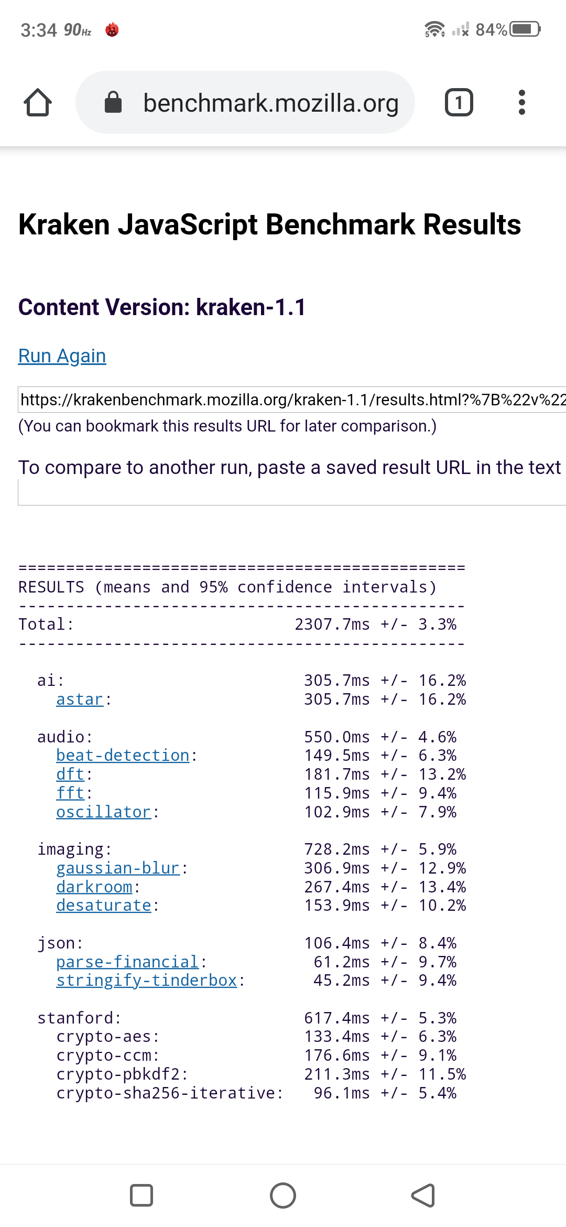566x1227 pixels.
Task: Open the gaussian-blur test link
Action: tap(118, 868)
